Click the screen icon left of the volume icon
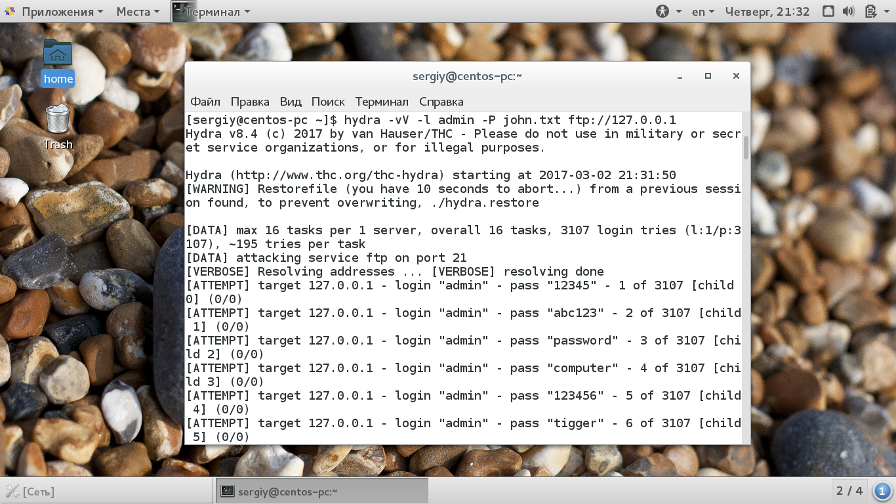Screen dimensions: 896x504 [828, 12]
